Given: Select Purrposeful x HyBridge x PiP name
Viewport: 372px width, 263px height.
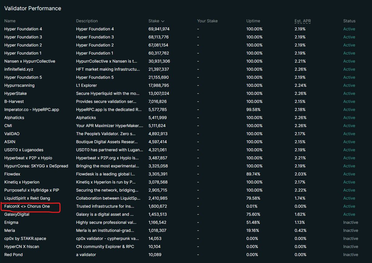Looking at the screenshot, I should point(32,190).
